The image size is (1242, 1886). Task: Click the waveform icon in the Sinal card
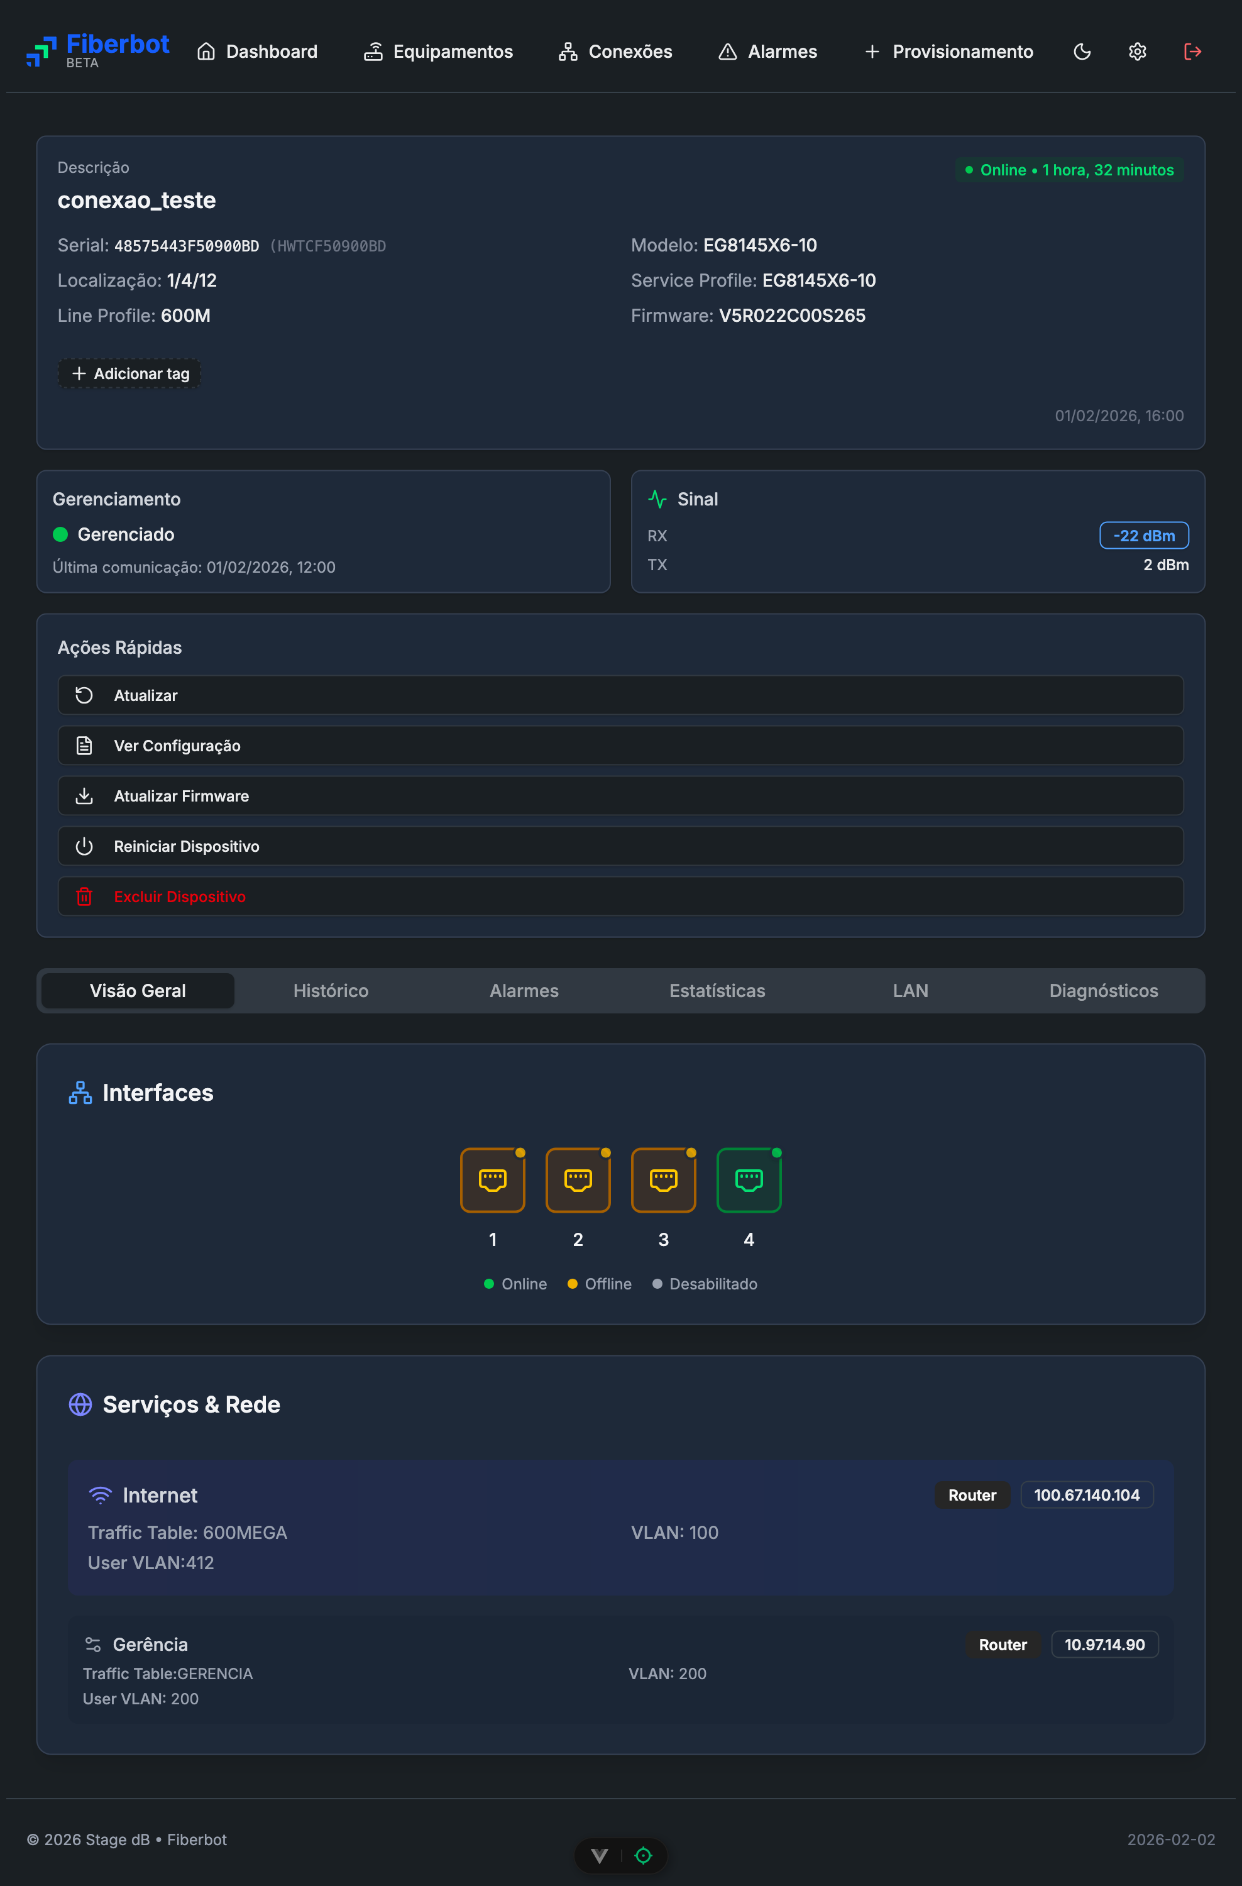pyautogui.click(x=657, y=499)
